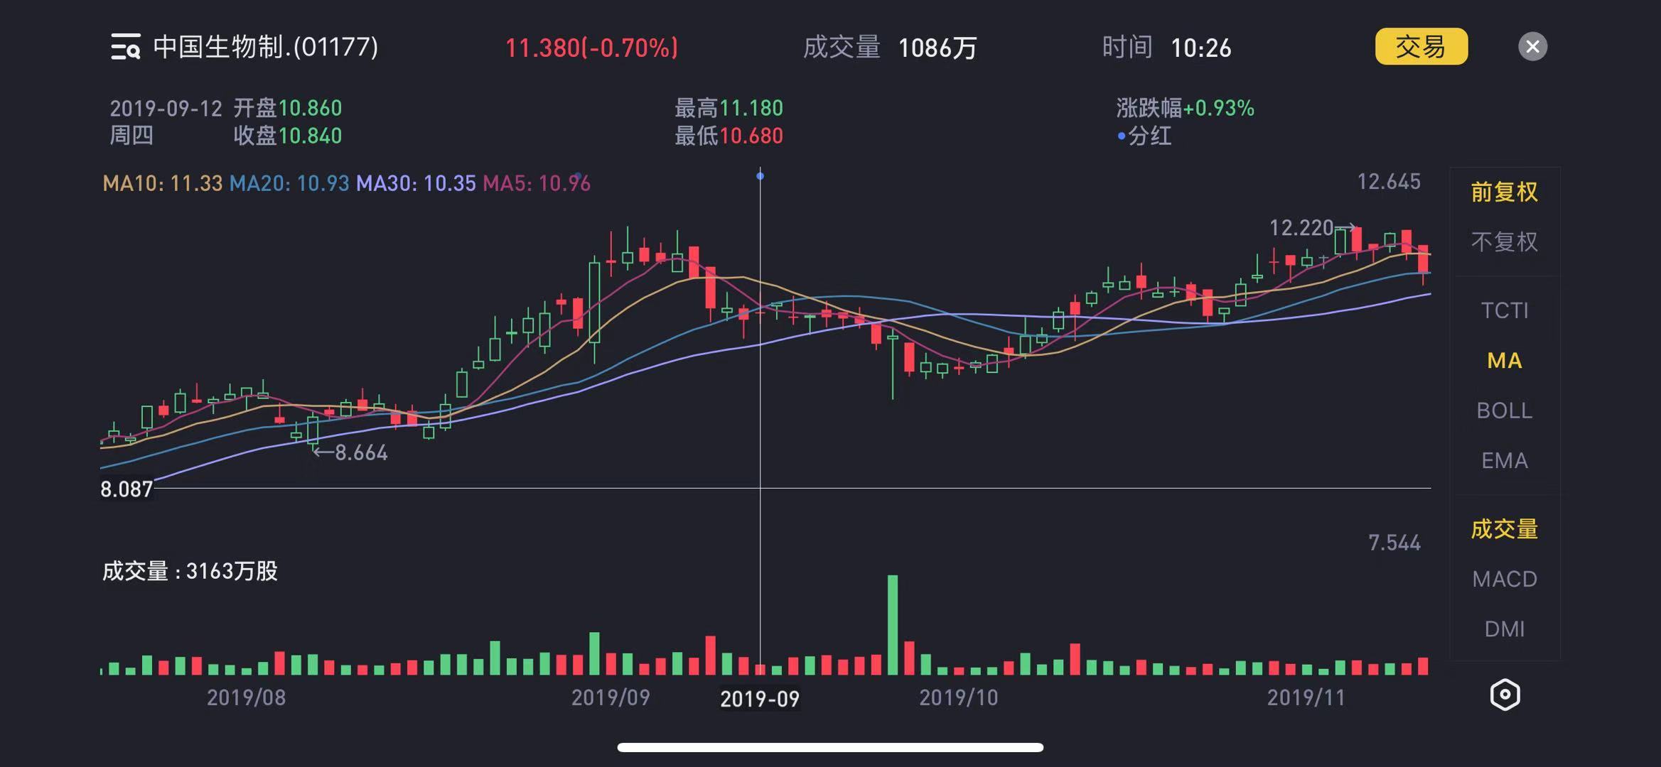Tap the 成交量 : 3163万股 volume readout
Image resolution: width=1661 pixels, height=767 pixels.
click(x=190, y=571)
